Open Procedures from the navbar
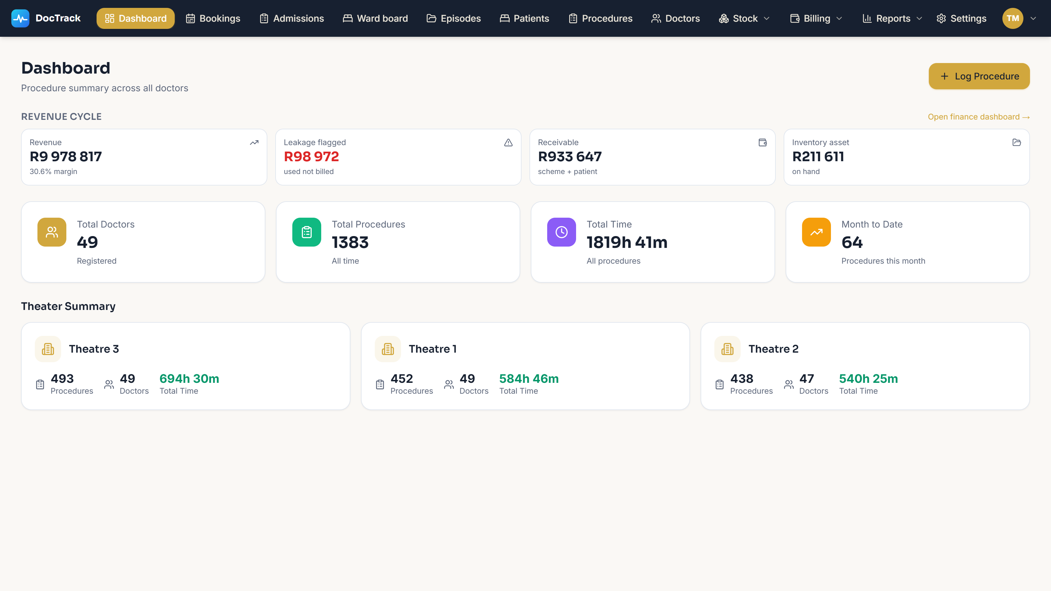The image size is (1051, 591). (601, 18)
